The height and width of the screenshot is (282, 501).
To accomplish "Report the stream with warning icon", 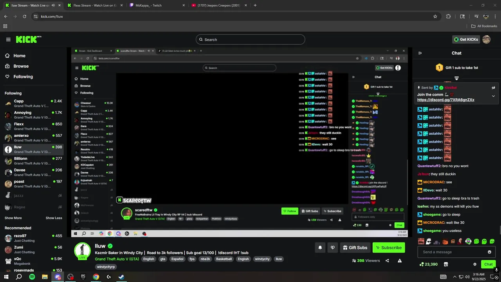I will [x=400, y=260].
